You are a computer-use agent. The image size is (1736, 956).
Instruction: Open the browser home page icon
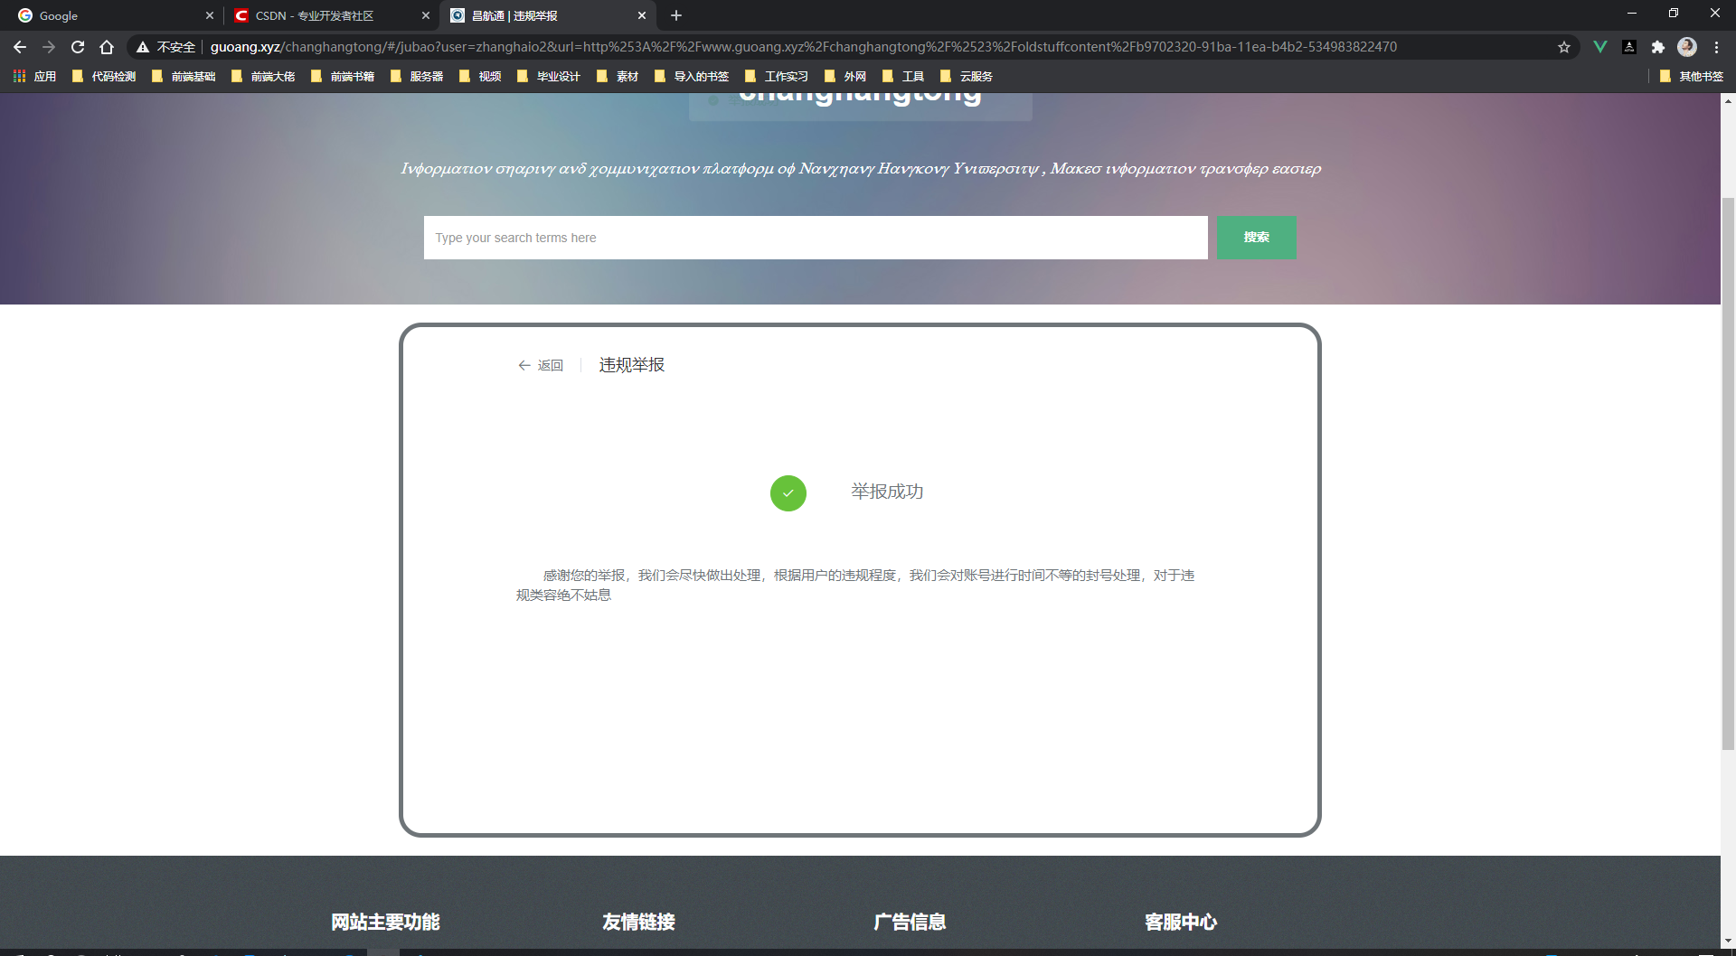106,47
